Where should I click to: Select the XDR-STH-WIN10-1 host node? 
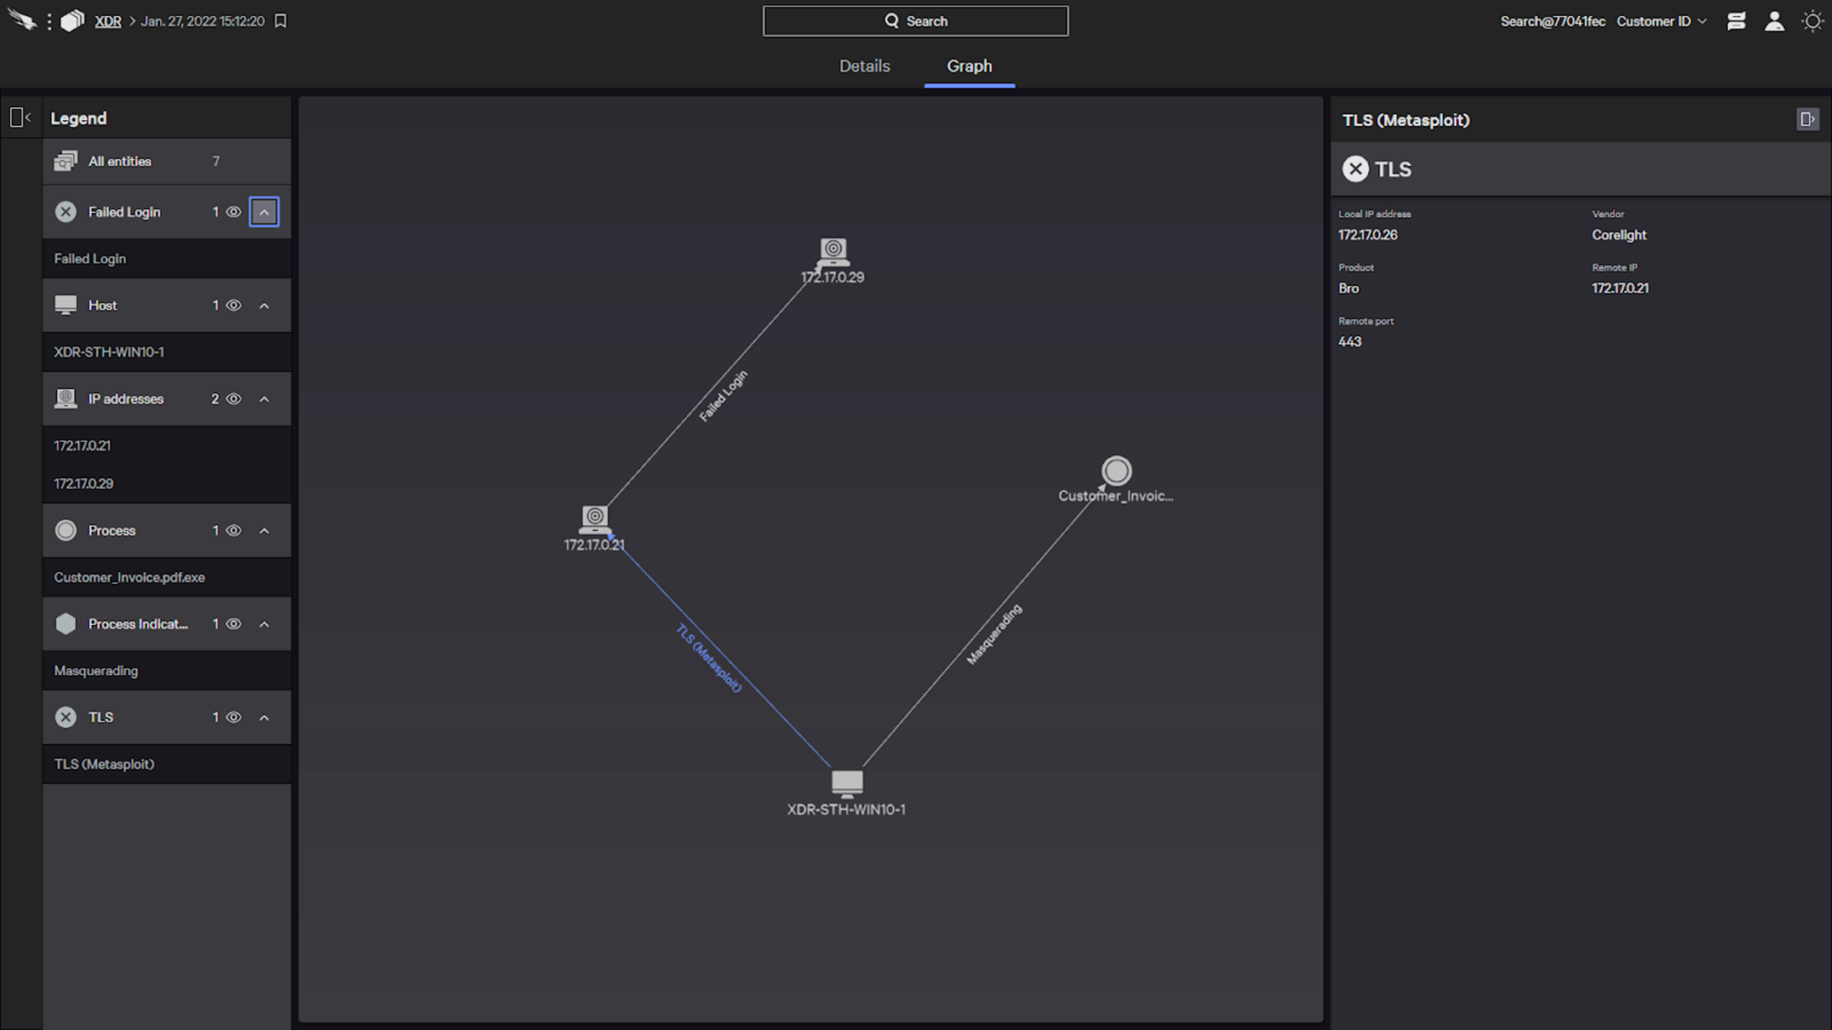click(x=846, y=783)
